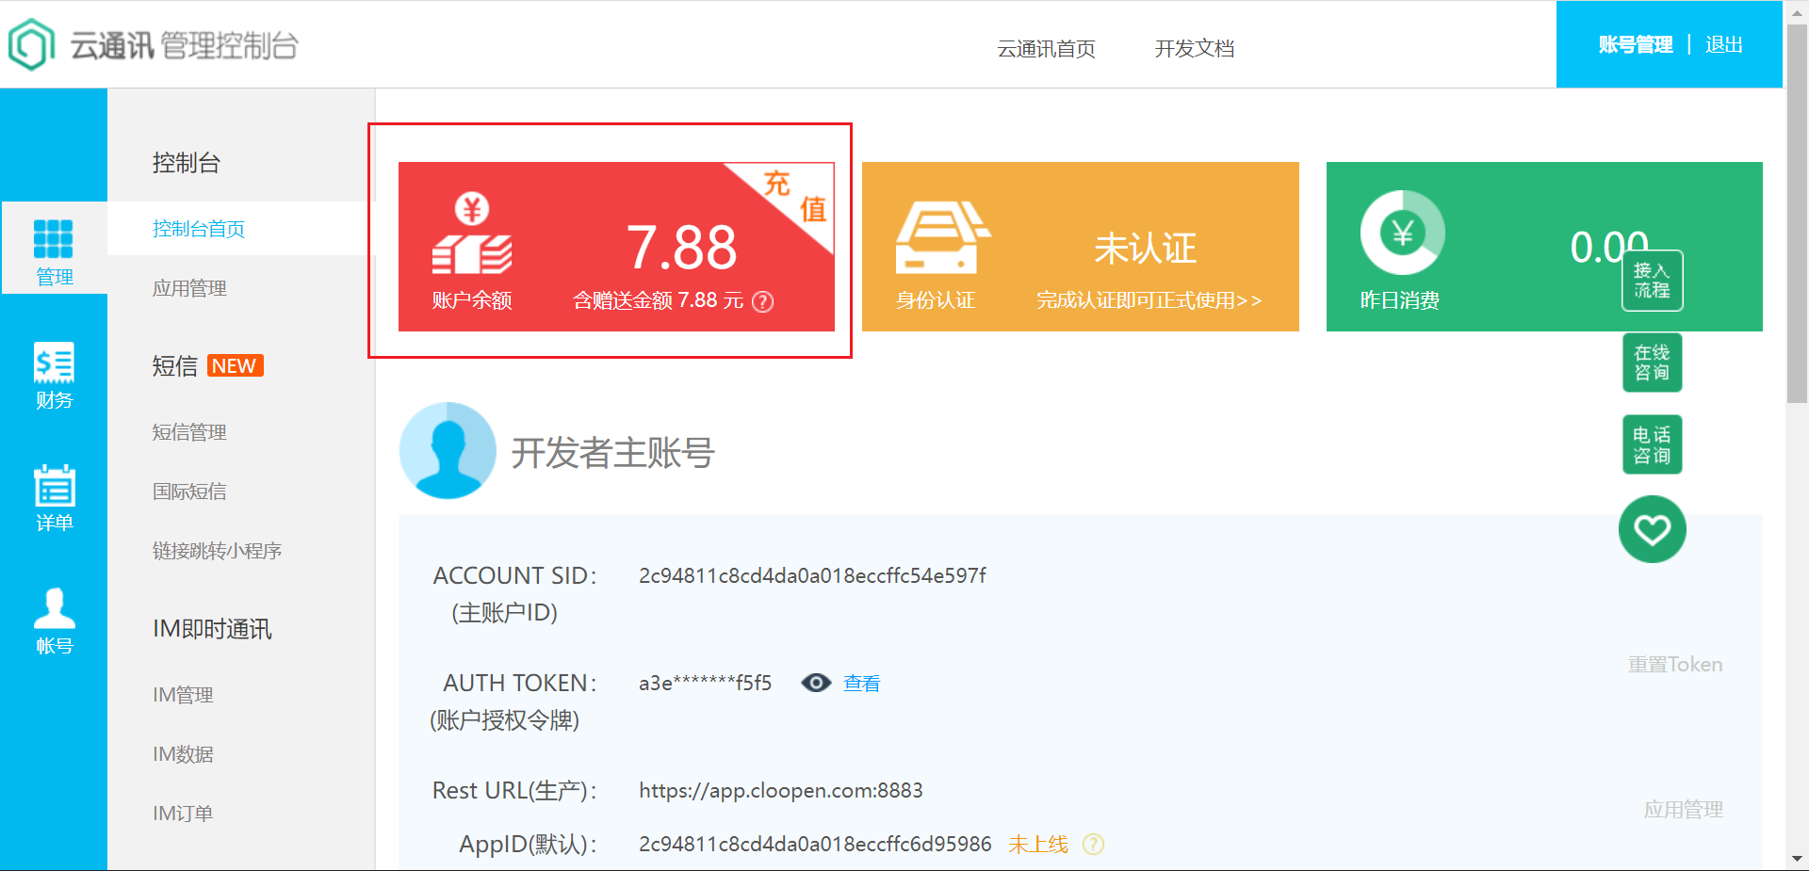Click the 控制台 section heading
Viewport: 1809px width, 871px height.
[x=186, y=163]
